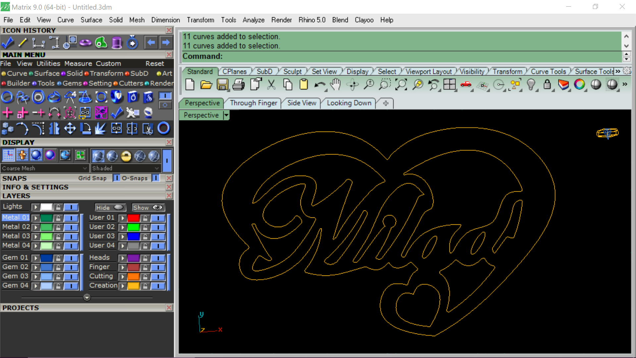
Task: Open the Clayoo menu
Action: point(364,20)
